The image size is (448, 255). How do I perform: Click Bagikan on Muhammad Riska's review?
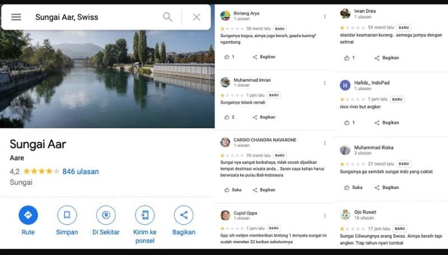coord(386,187)
